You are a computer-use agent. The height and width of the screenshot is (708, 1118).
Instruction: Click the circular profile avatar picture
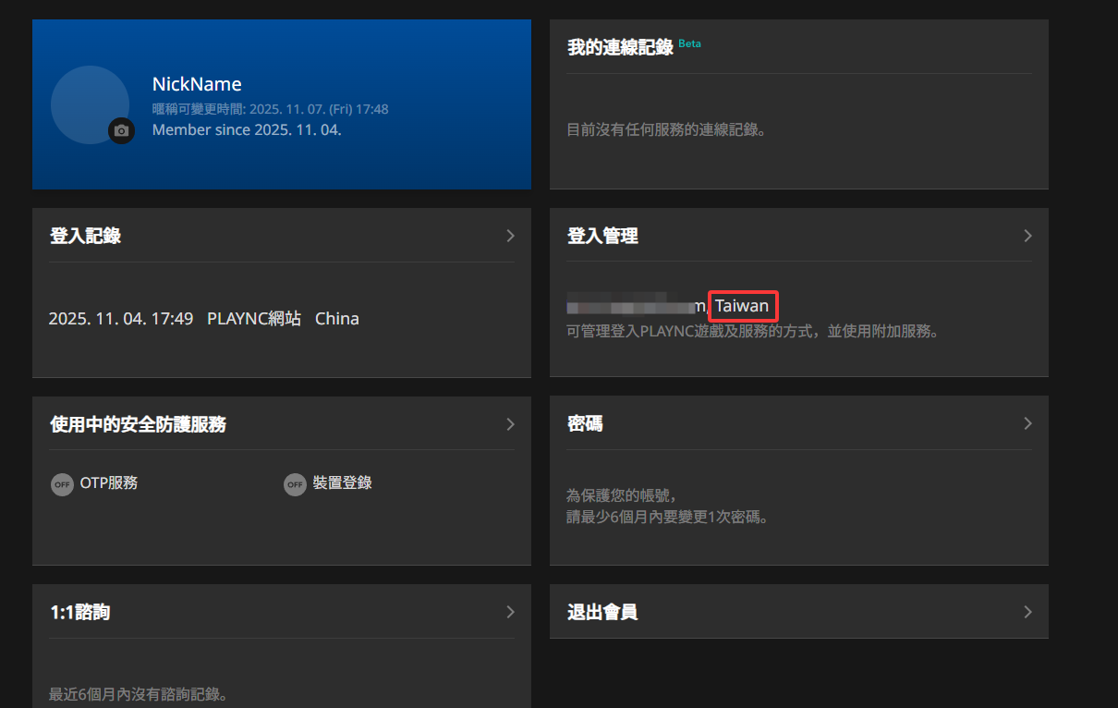pyautogui.click(x=89, y=104)
